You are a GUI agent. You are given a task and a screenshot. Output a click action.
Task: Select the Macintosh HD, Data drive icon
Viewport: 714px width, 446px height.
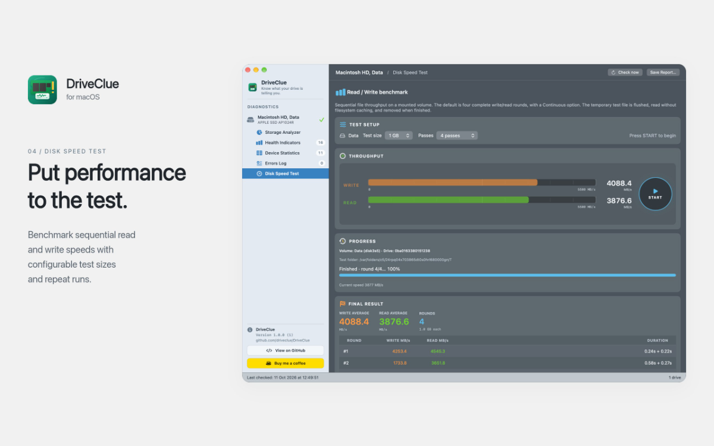click(x=250, y=120)
